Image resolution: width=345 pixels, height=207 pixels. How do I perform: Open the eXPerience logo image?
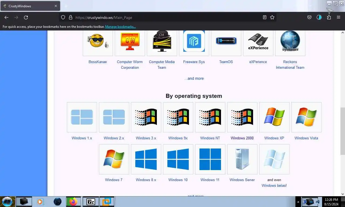(x=258, y=42)
